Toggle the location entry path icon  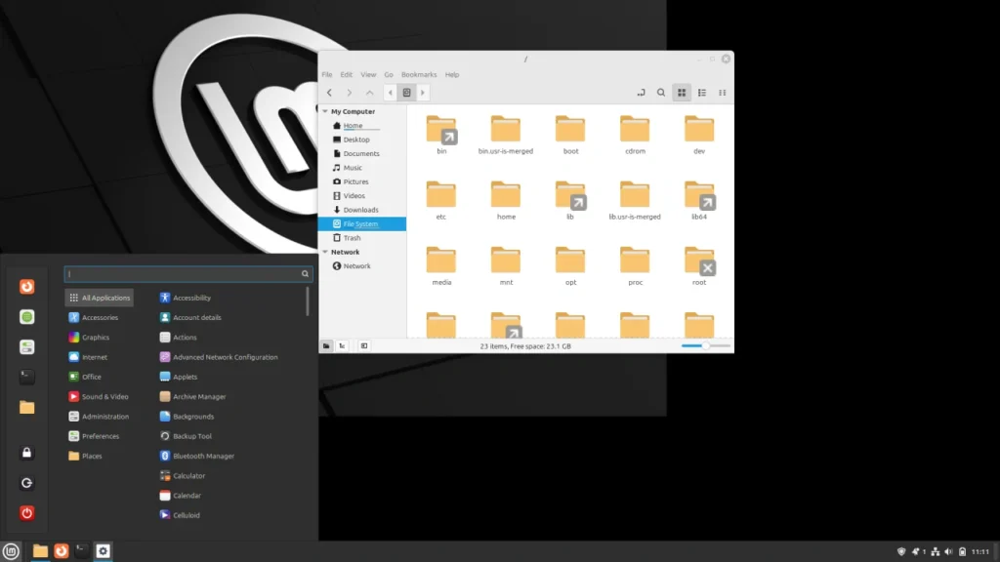pyautogui.click(x=641, y=93)
